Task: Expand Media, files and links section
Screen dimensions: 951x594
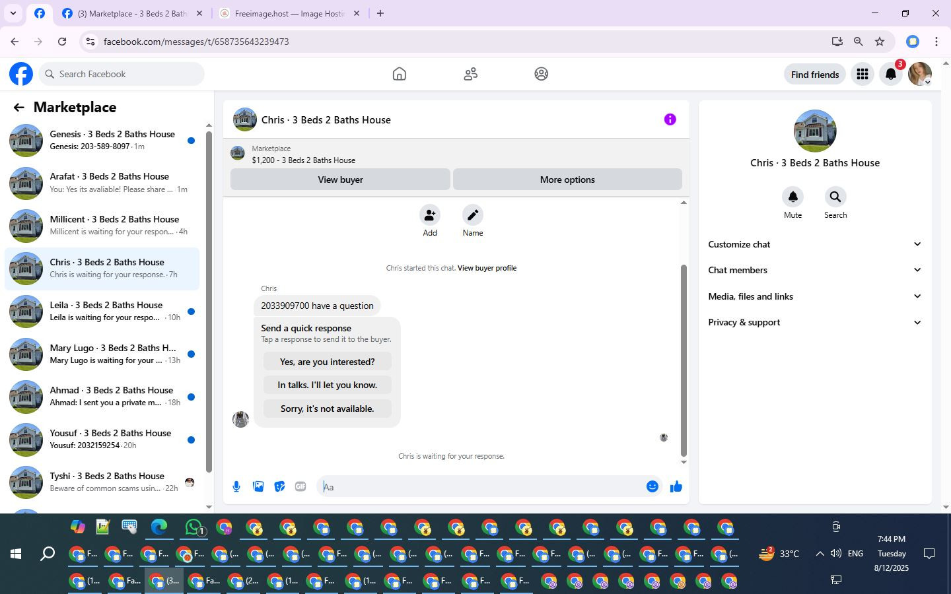Action: point(815,296)
